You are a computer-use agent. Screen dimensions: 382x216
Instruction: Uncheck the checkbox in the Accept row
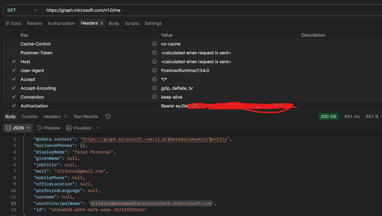pos(14,79)
